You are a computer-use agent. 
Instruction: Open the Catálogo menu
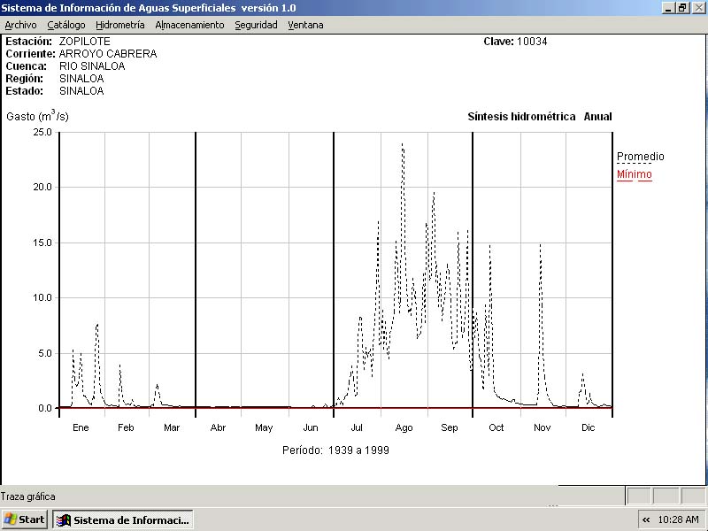point(66,25)
